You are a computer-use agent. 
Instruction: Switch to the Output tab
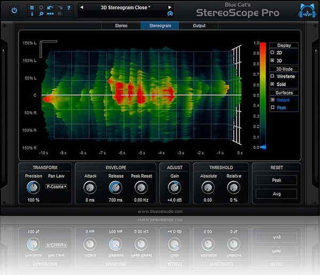(x=199, y=26)
